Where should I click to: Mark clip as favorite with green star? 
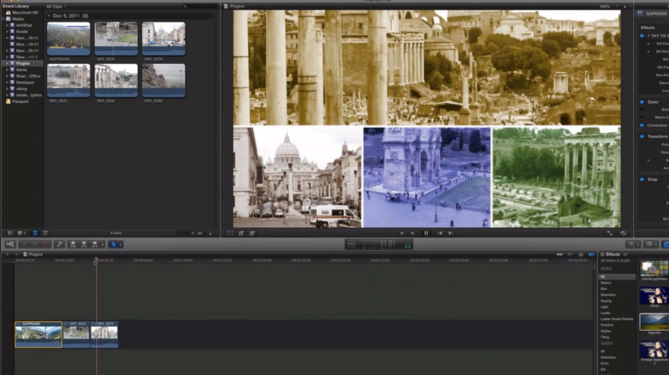pos(23,244)
